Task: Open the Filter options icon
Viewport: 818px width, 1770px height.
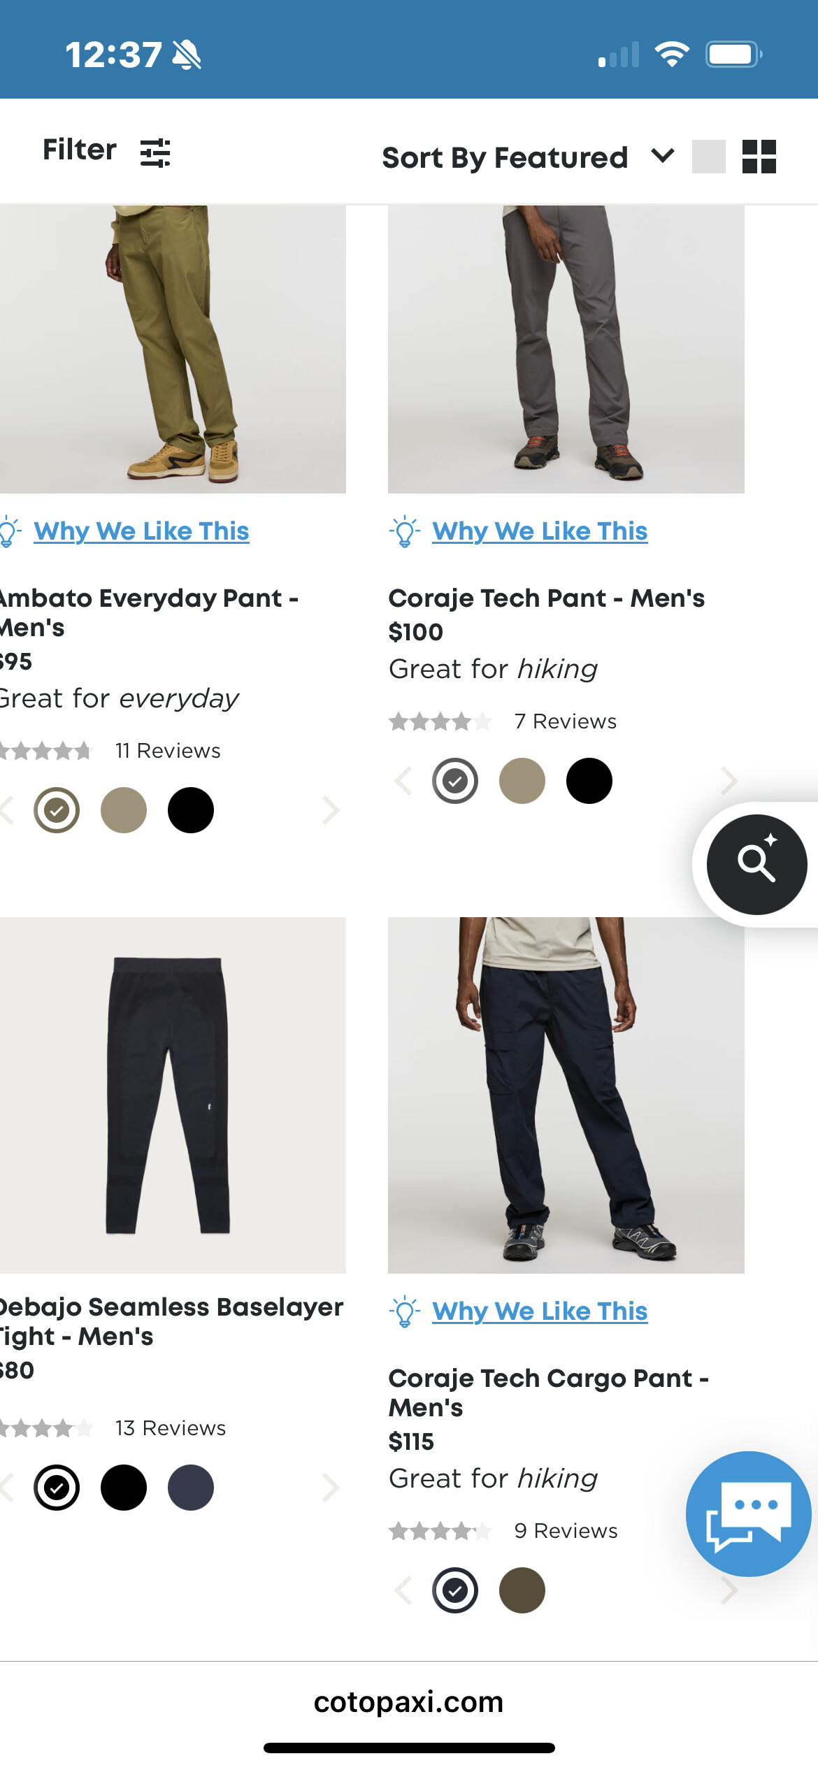Action: coord(155,152)
